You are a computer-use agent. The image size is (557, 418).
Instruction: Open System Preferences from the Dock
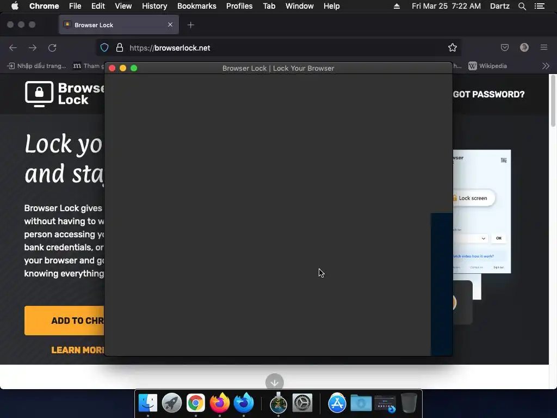pyautogui.click(x=302, y=403)
